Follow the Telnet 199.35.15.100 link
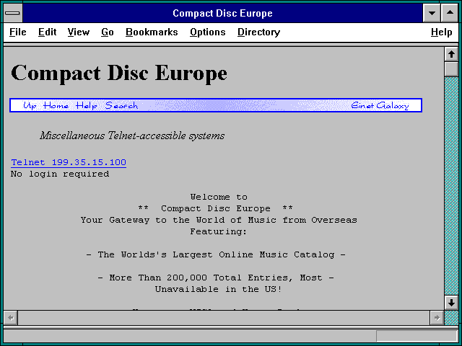Image resolution: width=462 pixels, height=346 pixels. tap(69, 162)
